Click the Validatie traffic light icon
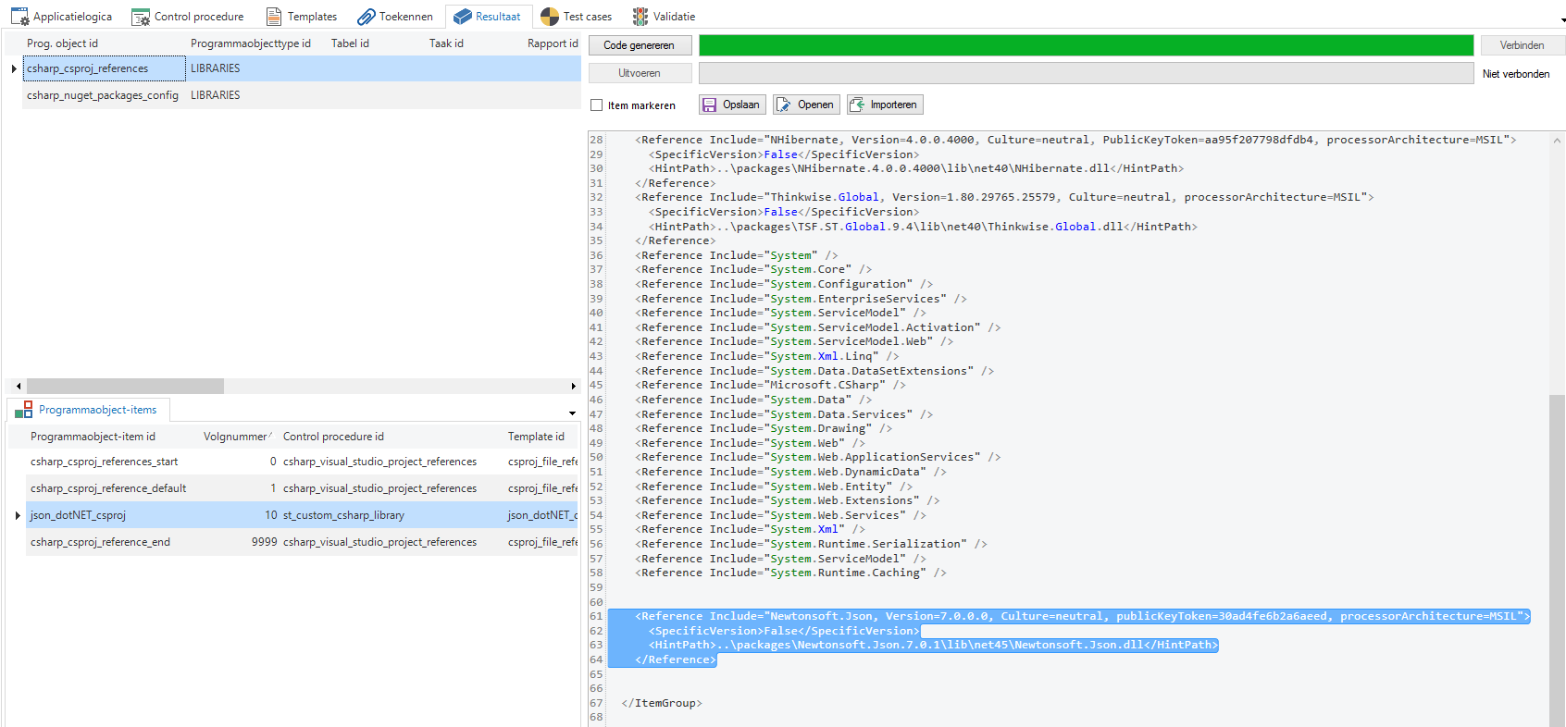Viewport: 1566px width, 727px height. click(640, 17)
